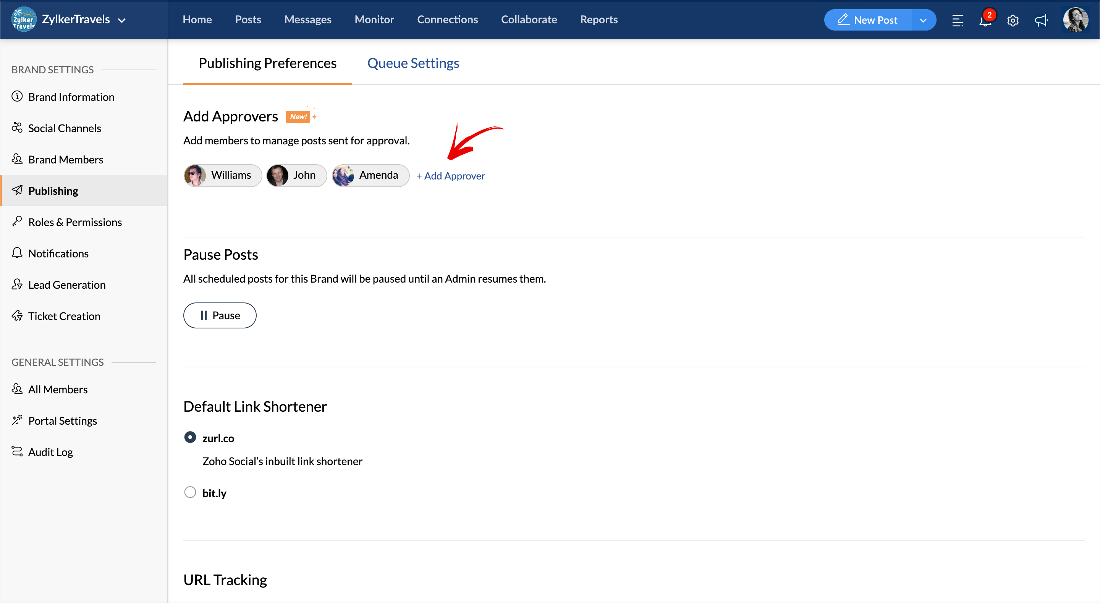
Task: Switch to Queue Settings tab
Action: coord(413,63)
